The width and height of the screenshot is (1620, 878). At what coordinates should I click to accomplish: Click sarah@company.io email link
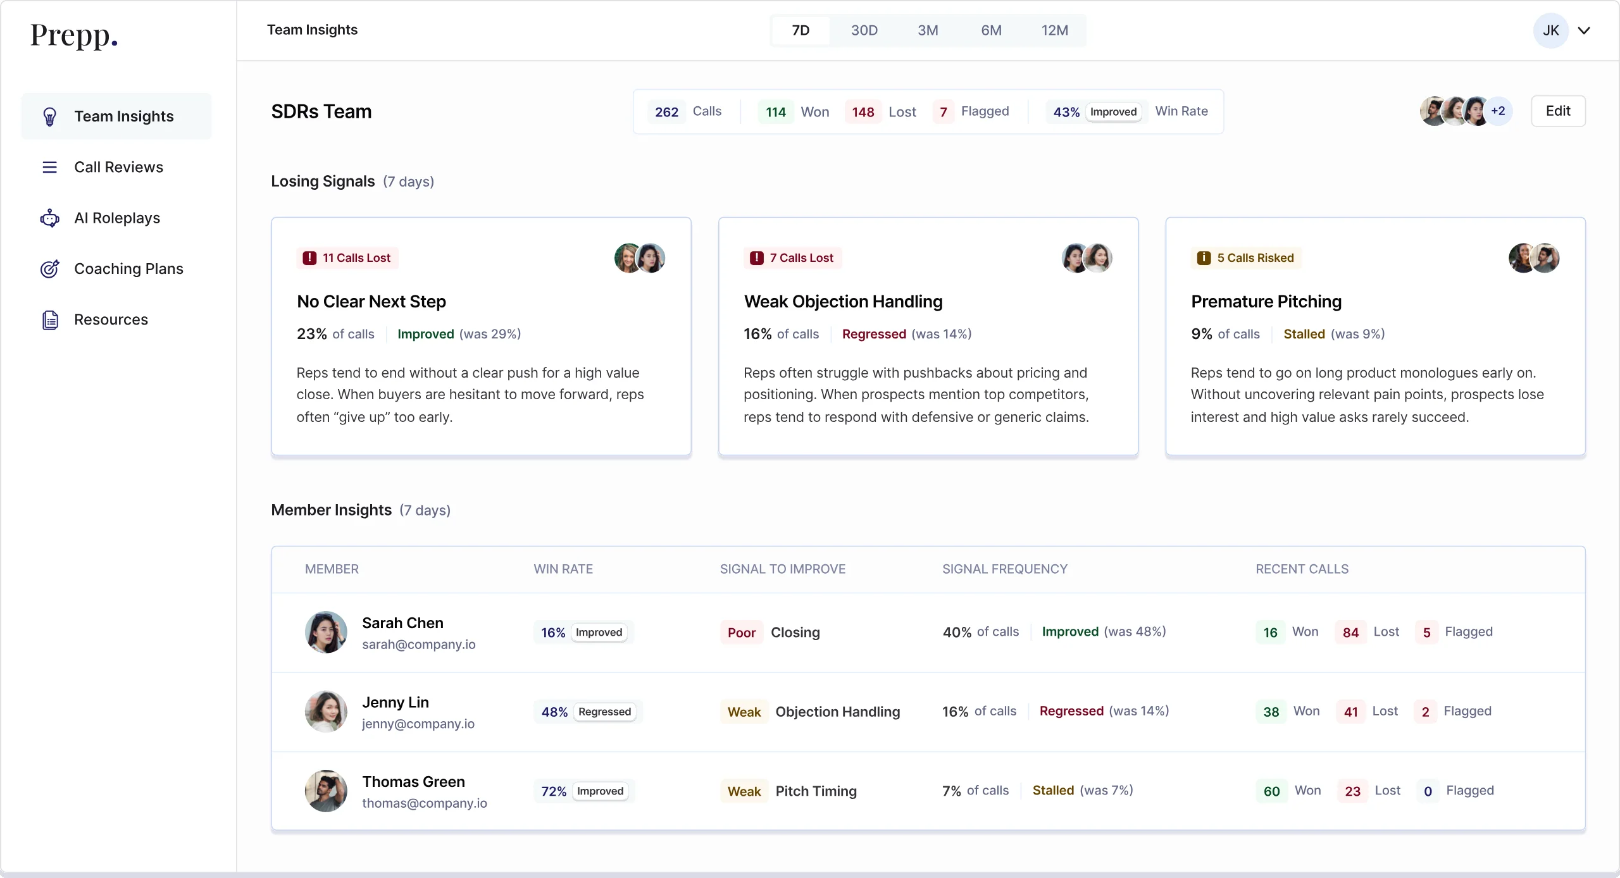[418, 644]
